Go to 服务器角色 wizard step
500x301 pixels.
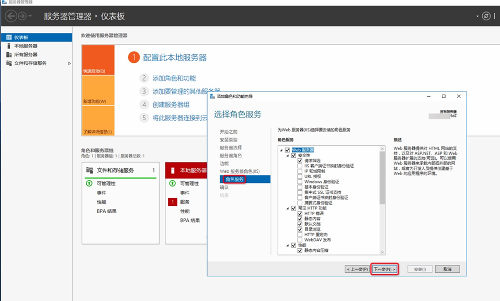click(x=231, y=156)
